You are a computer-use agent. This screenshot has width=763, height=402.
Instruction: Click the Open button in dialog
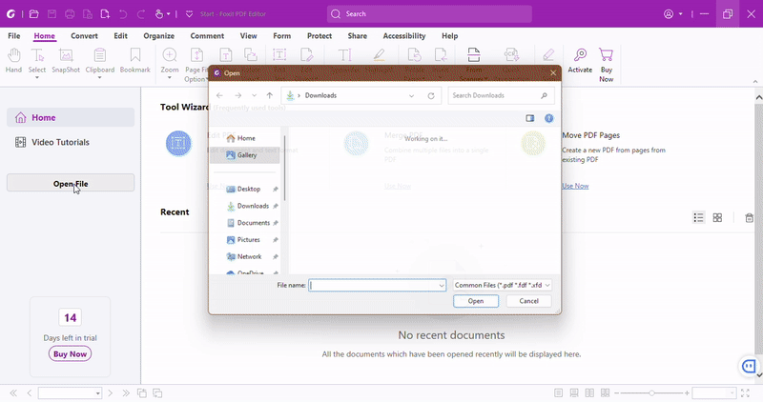(x=476, y=301)
